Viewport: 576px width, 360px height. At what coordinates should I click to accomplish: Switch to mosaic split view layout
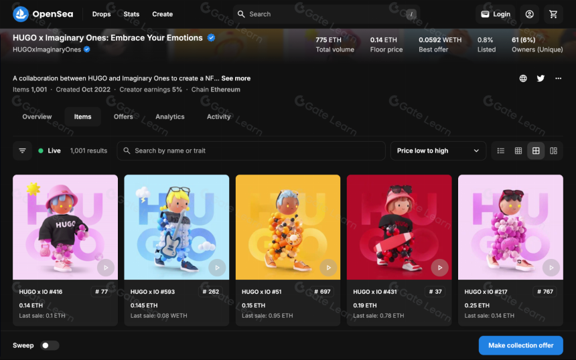pos(554,151)
